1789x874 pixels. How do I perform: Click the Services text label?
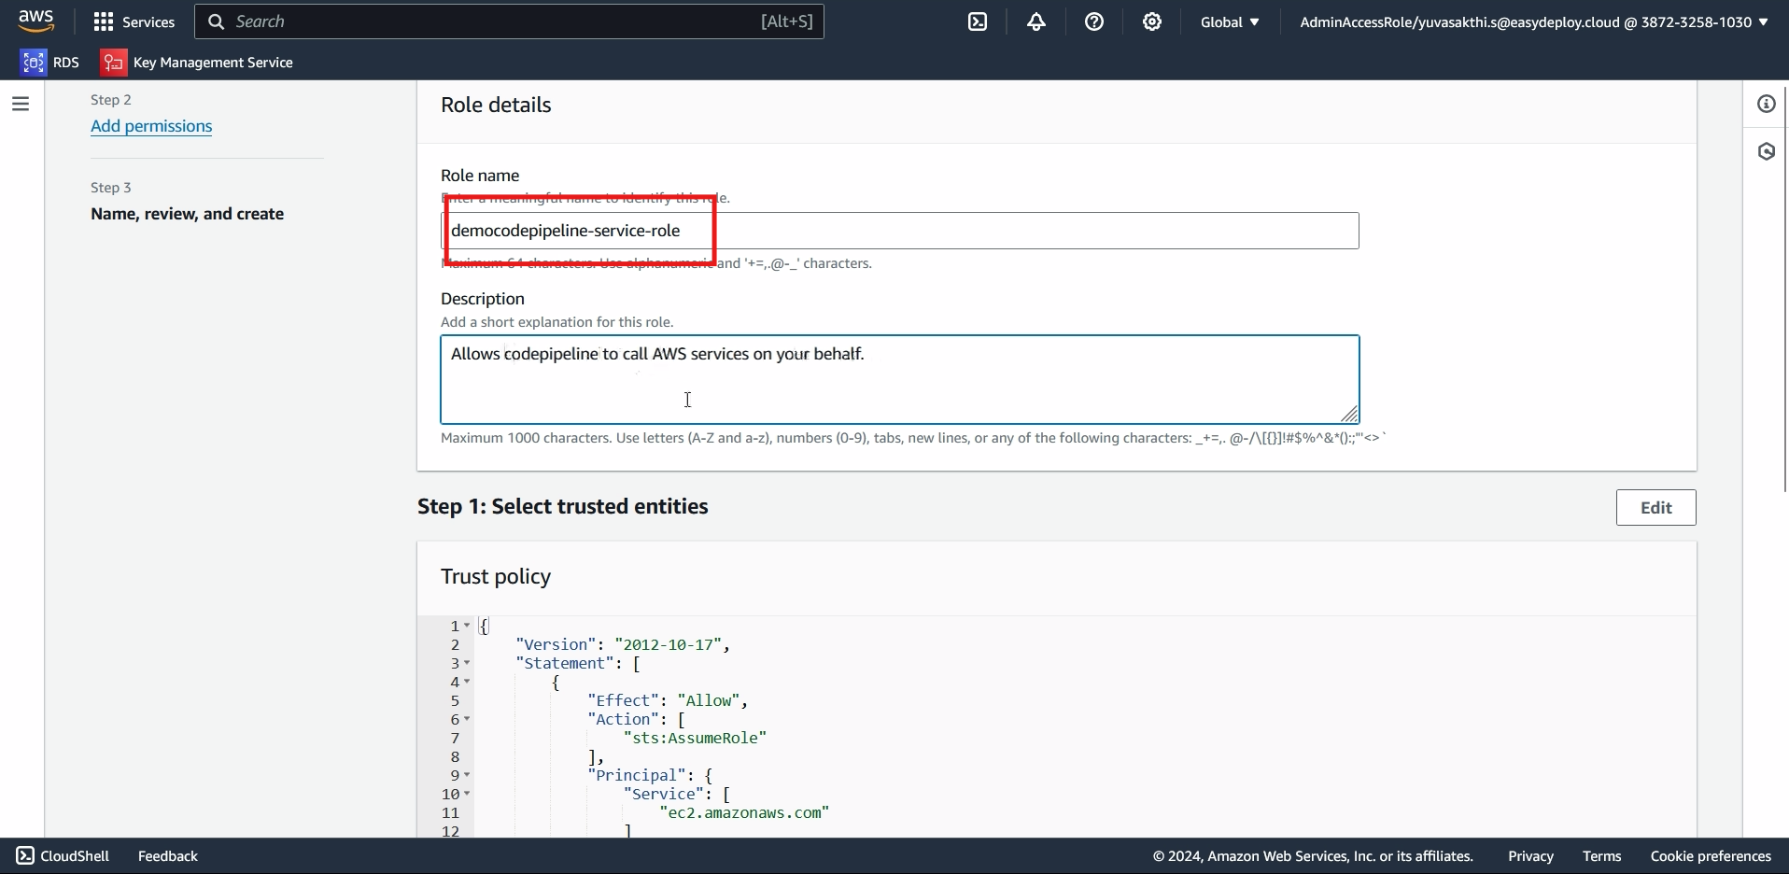point(148,22)
